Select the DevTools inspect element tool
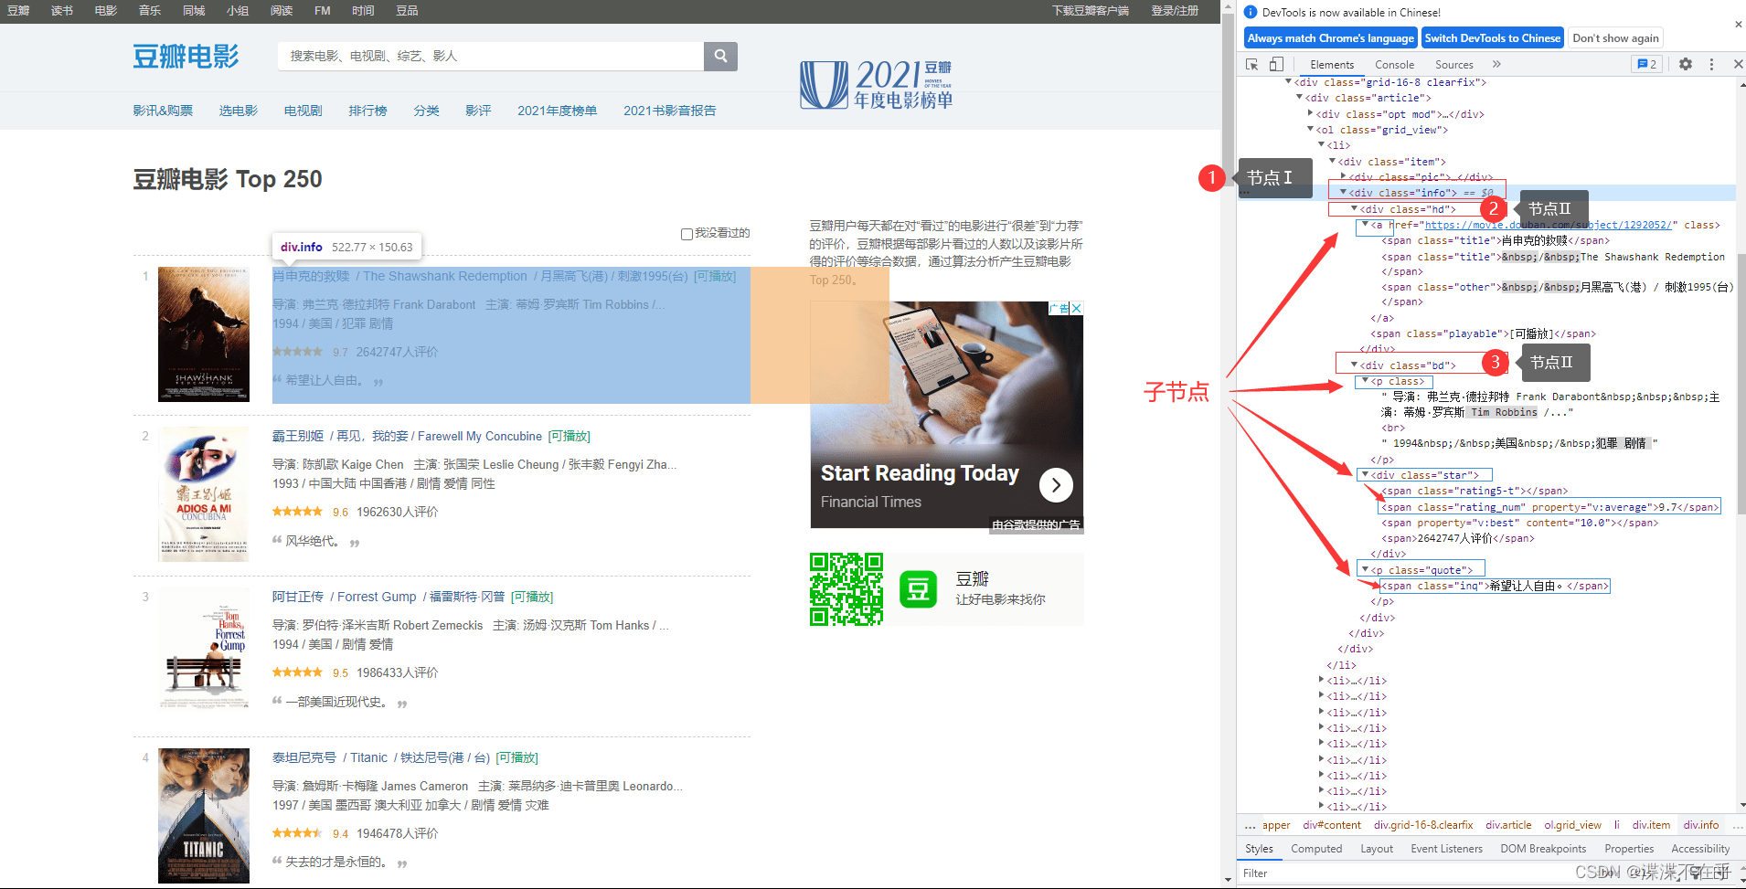This screenshot has height=889, width=1746. pos(1252,64)
